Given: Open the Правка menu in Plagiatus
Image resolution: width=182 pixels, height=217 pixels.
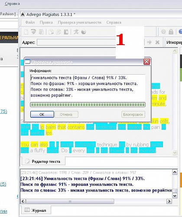Looking at the screenshot, I should click(46, 23).
